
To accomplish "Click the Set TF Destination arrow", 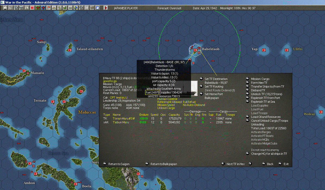I will coord(201,79).
